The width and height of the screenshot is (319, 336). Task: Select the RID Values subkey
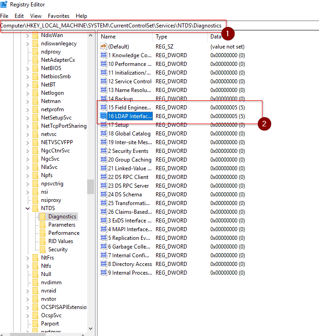[x=60, y=241]
